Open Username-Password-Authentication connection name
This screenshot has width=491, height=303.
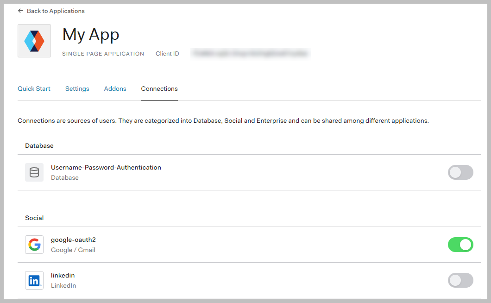106,167
